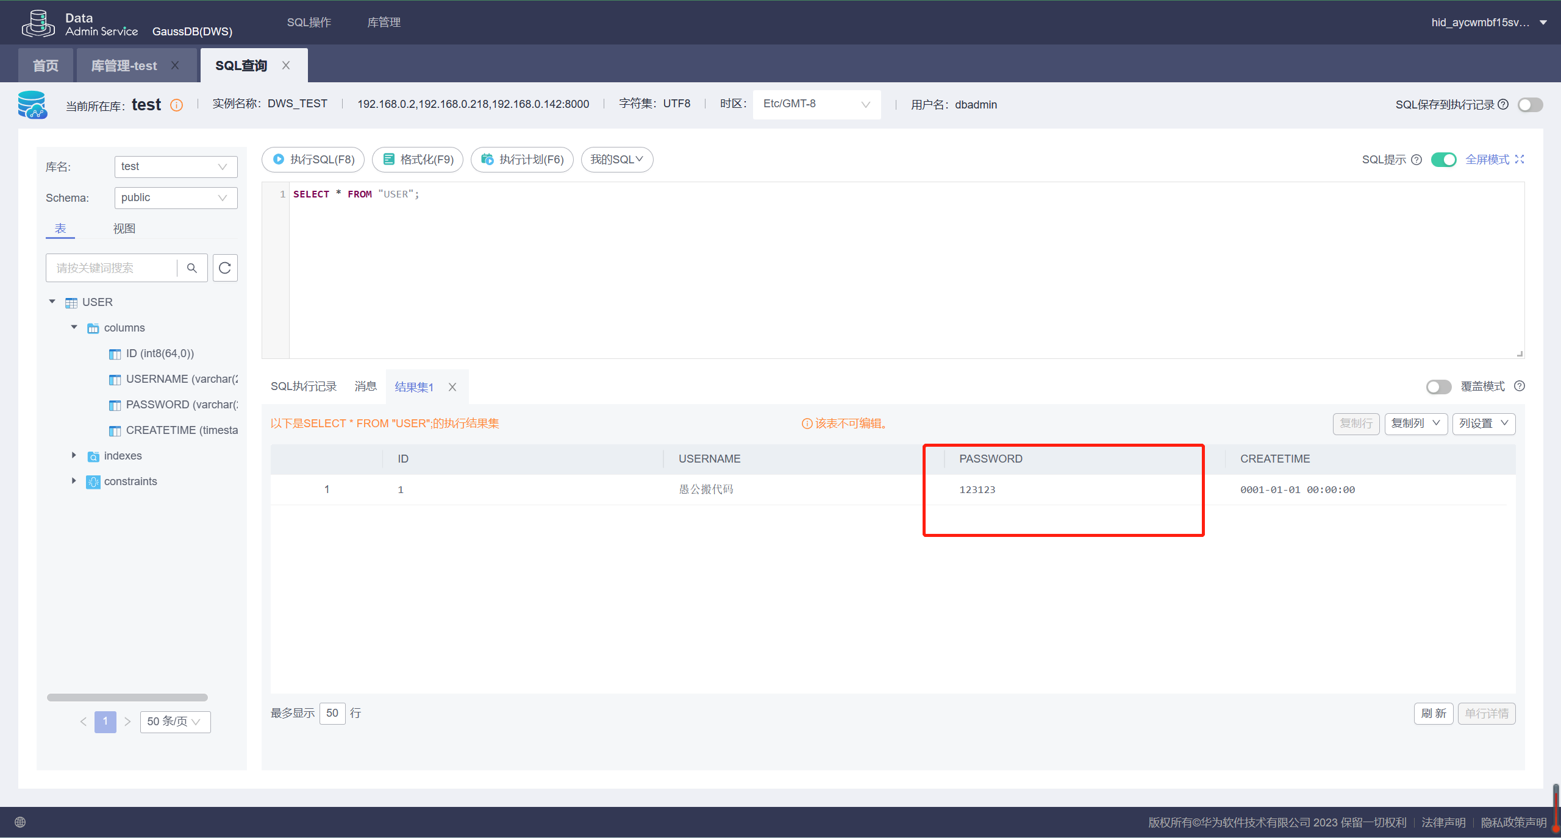Click 执行SQL(F8) button
Image resolution: width=1561 pixels, height=838 pixels.
tap(313, 160)
